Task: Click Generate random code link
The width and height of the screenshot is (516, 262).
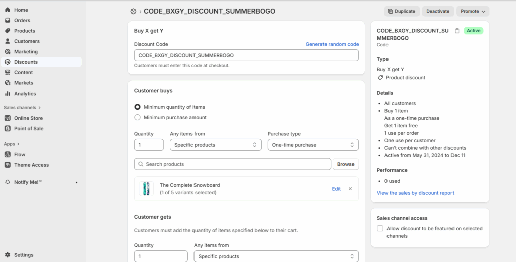Action: pyautogui.click(x=332, y=44)
